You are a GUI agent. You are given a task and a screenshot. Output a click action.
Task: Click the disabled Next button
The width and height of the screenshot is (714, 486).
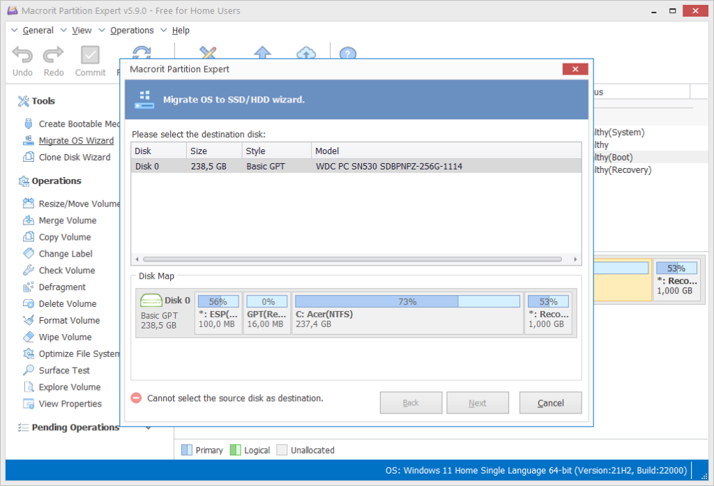(478, 402)
